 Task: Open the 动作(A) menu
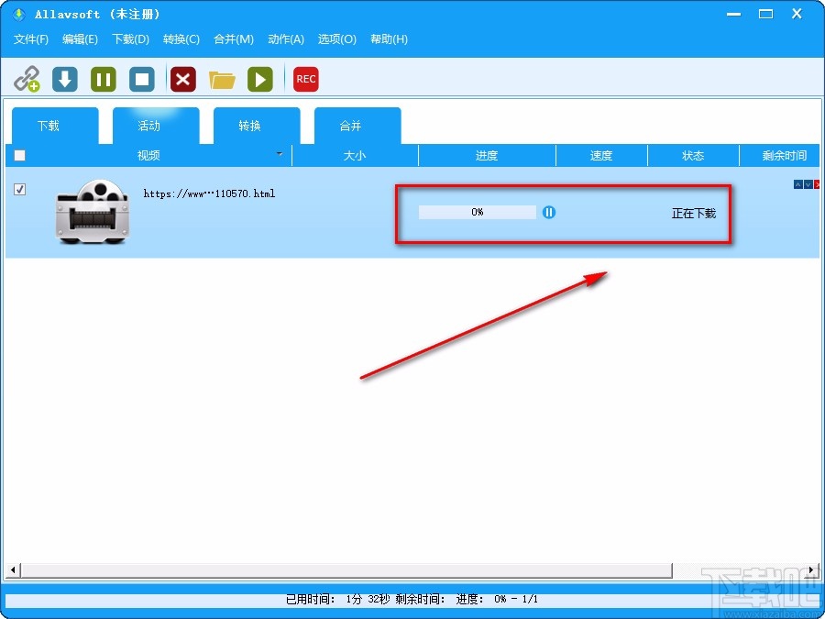[x=286, y=39]
